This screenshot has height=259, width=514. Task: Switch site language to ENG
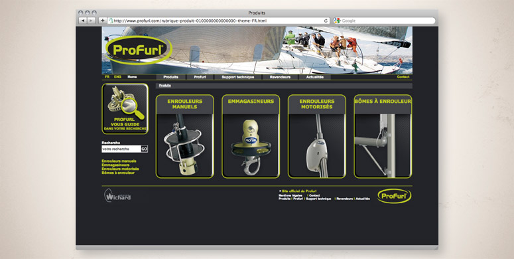click(x=117, y=77)
